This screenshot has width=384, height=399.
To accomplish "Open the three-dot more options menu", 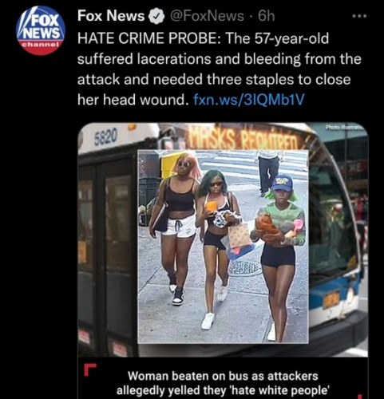I will [x=359, y=17].
